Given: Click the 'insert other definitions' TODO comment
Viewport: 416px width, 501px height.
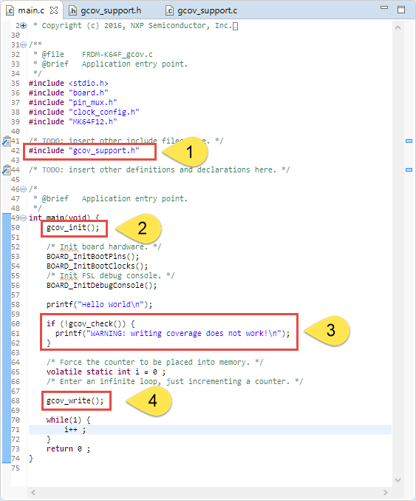Looking at the screenshot, I should click(x=159, y=169).
